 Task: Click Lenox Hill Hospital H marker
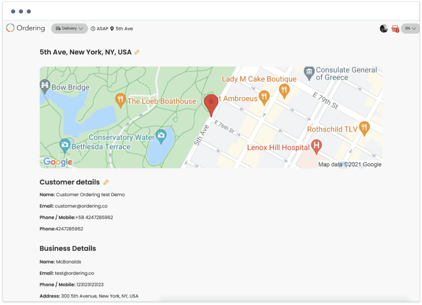point(316,146)
